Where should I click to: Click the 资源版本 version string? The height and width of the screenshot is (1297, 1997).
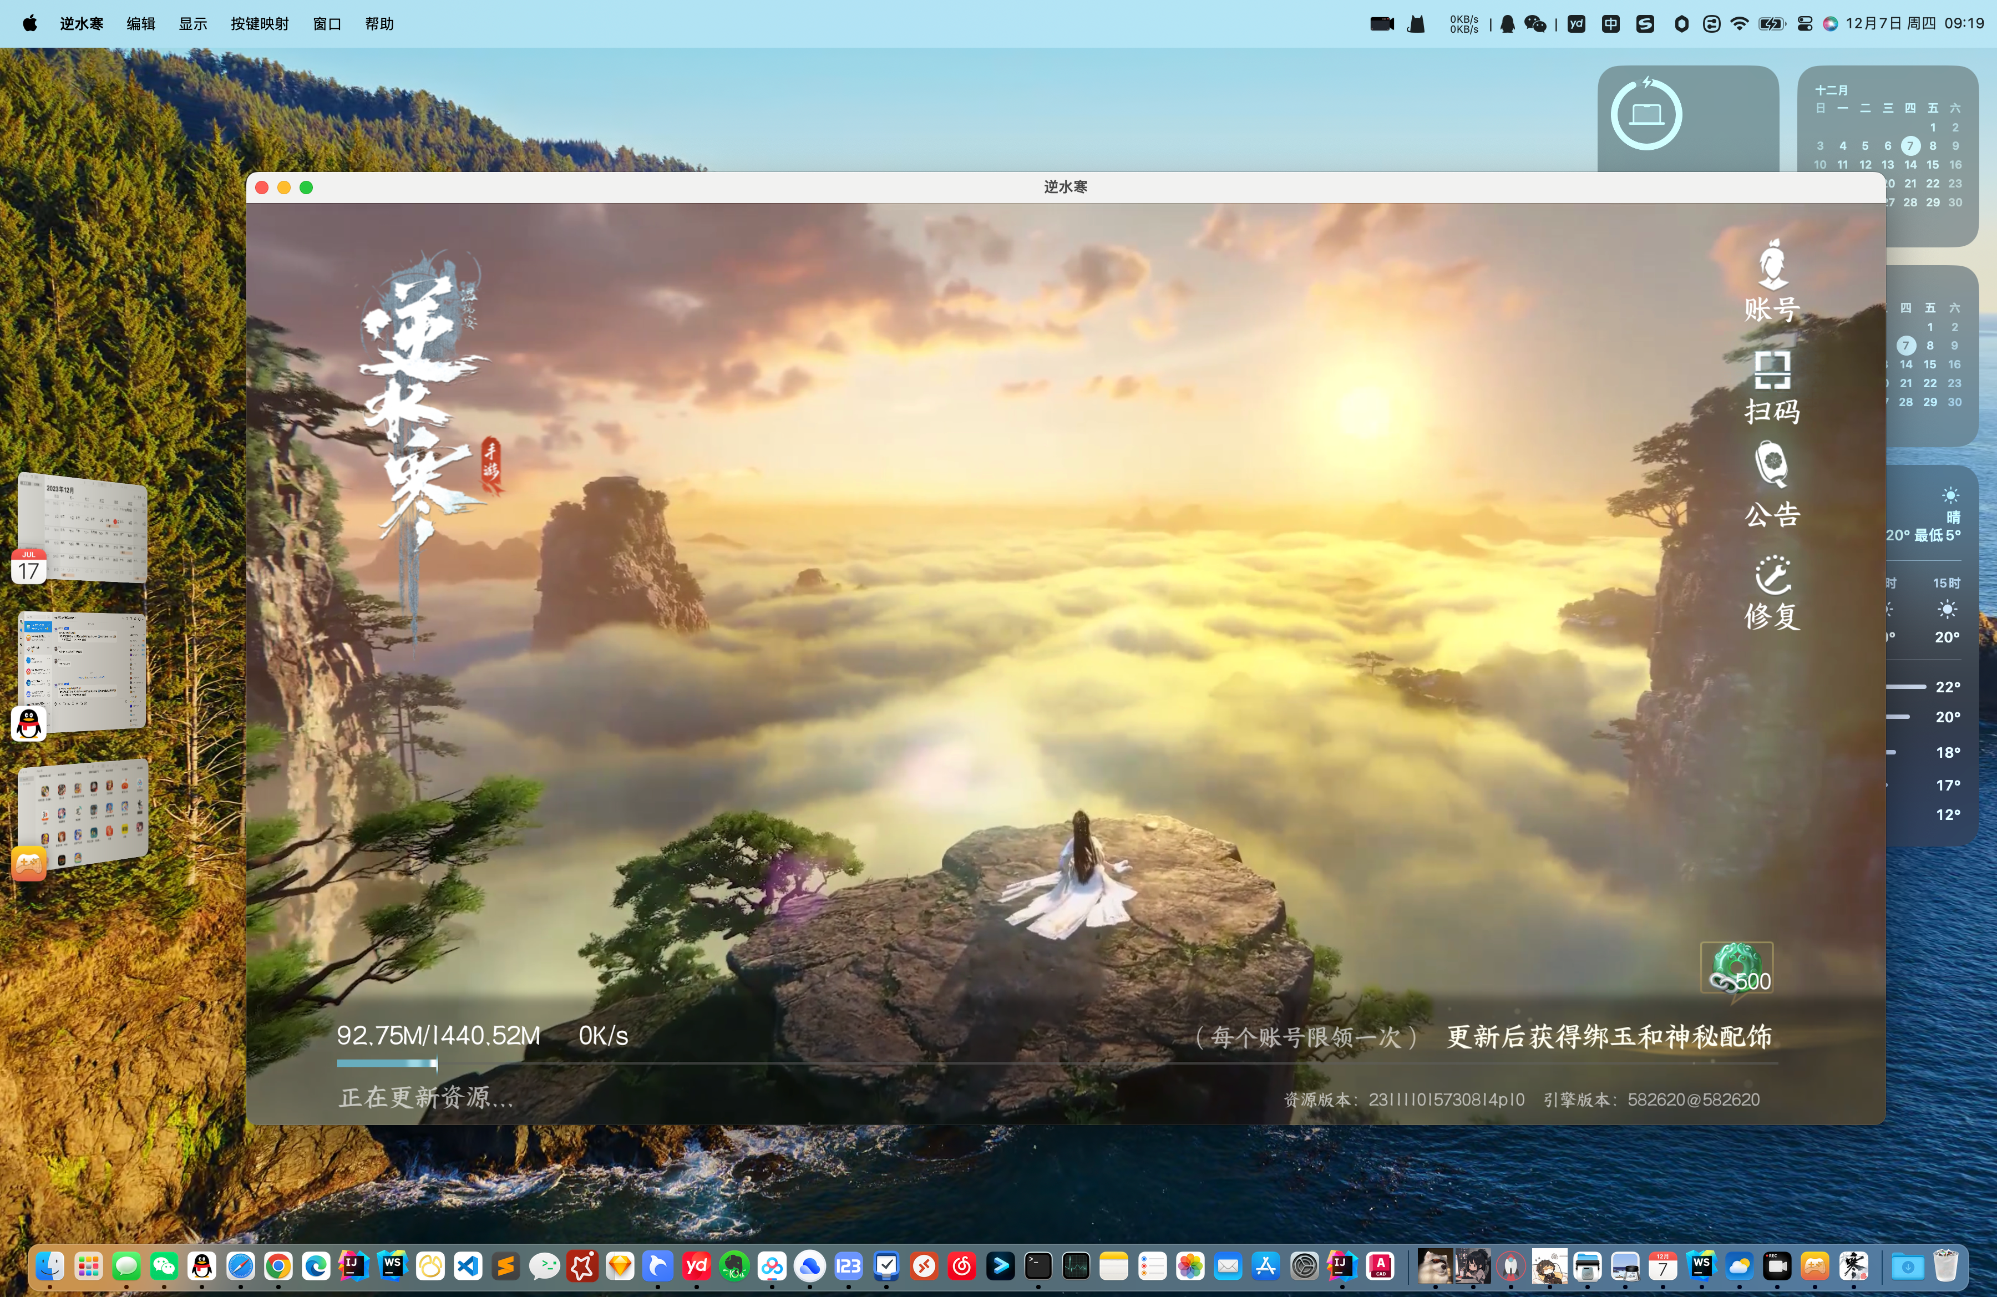pyautogui.click(x=1404, y=1099)
